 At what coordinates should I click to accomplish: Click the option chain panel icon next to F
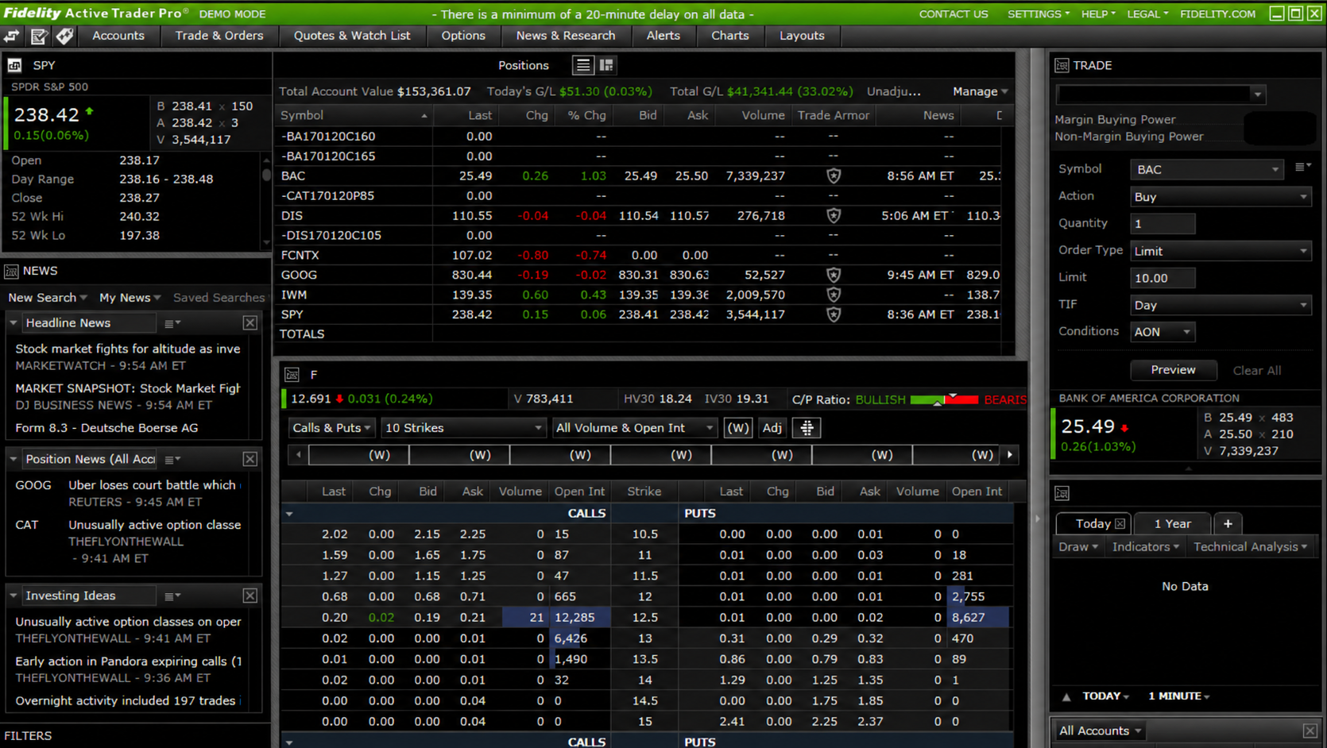pos(292,375)
